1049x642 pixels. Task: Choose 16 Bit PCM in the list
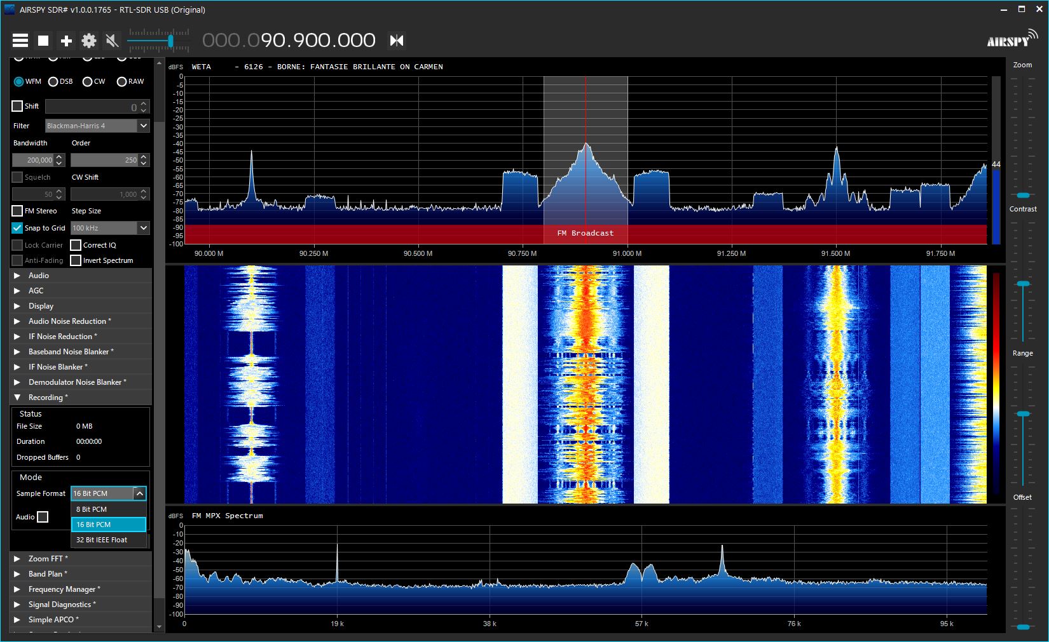(x=109, y=525)
